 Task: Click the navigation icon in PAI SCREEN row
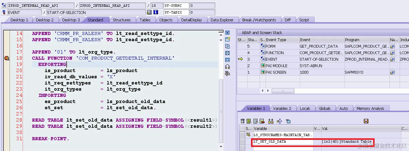[x=393, y=72]
